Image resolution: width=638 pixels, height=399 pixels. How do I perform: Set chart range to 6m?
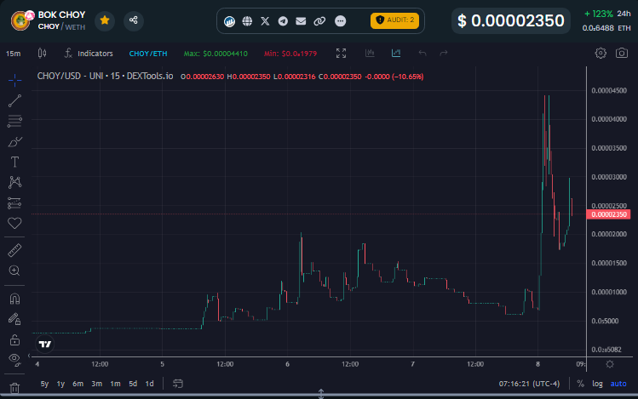(78, 384)
